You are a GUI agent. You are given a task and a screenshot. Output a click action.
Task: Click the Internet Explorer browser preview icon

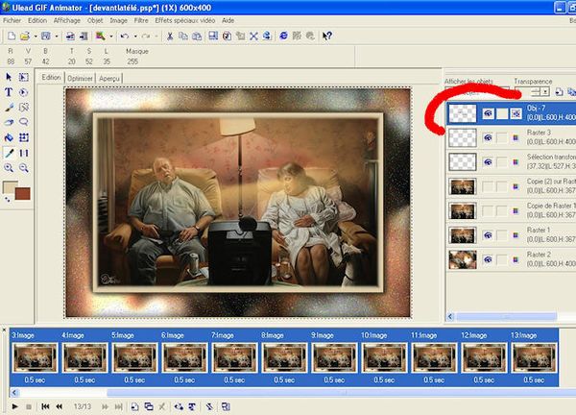283,36
